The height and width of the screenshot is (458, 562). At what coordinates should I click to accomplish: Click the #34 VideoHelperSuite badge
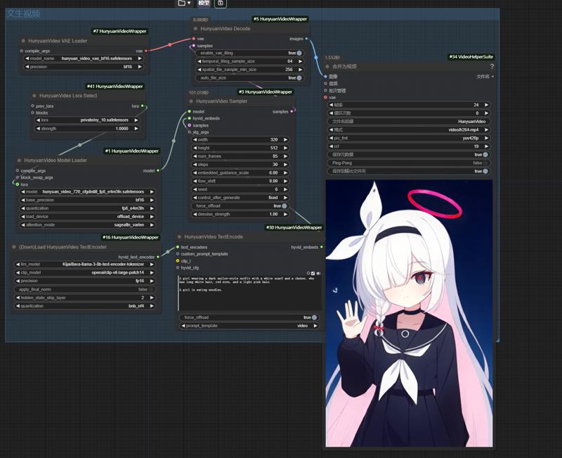471,57
